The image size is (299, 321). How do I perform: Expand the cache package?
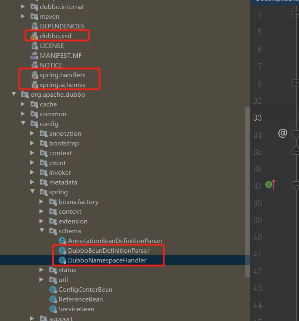coord(23,104)
